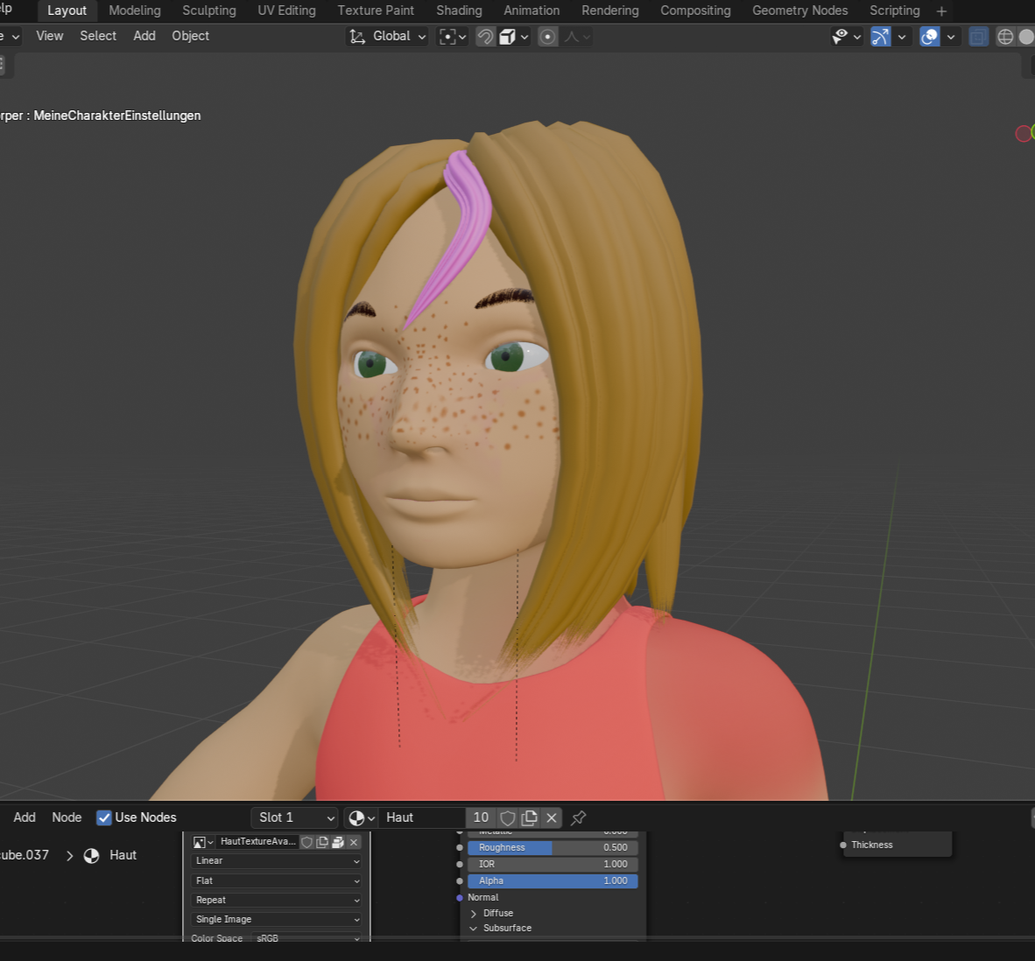Enable the Use Nodes checkbox
This screenshot has height=961, width=1035.
click(x=103, y=817)
